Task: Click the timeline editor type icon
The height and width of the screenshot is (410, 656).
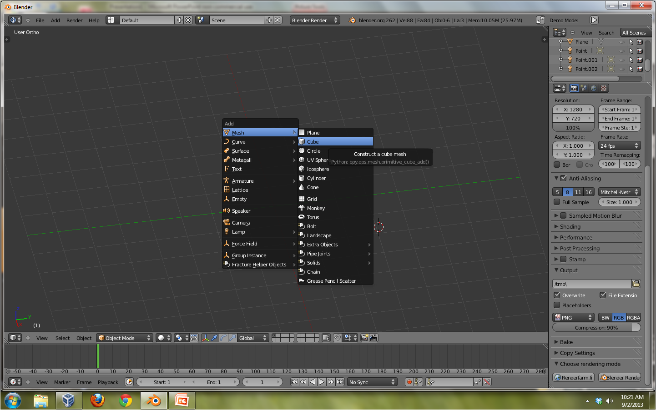Action: click(x=15, y=382)
